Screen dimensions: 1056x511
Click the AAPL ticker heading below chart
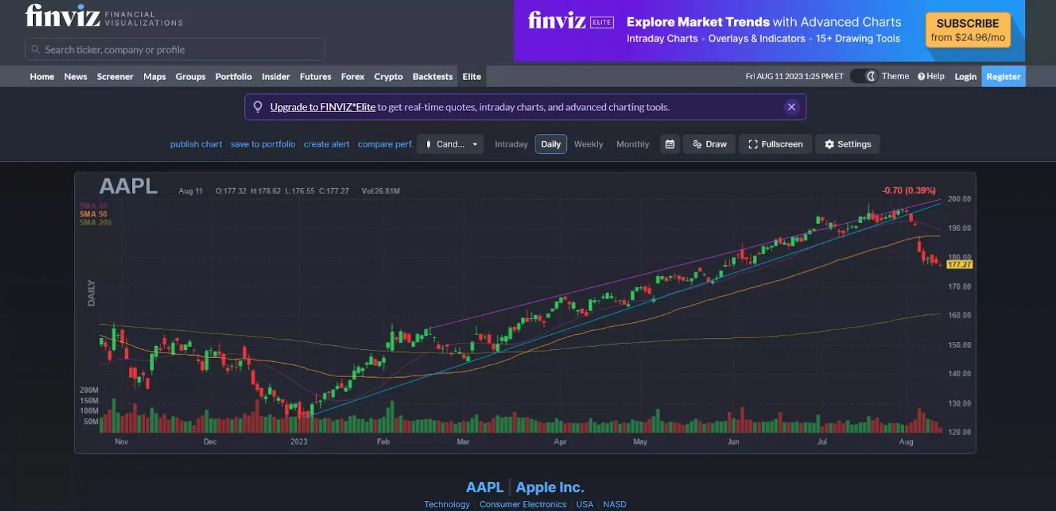pyautogui.click(x=484, y=487)
